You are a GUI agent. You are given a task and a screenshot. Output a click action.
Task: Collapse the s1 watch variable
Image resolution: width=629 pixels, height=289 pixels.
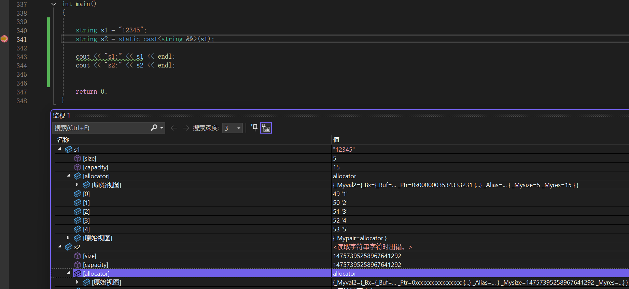tap(60, 149)
